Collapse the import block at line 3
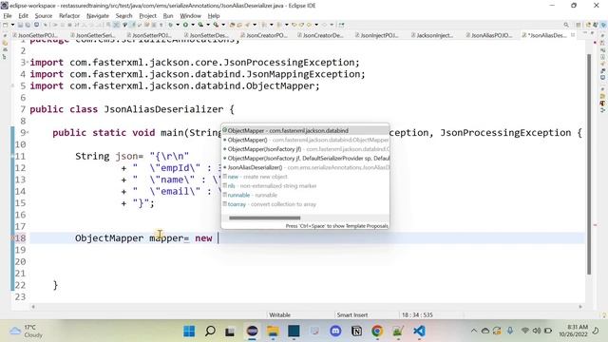The image size is (608, 342). (x=28, y=63)
